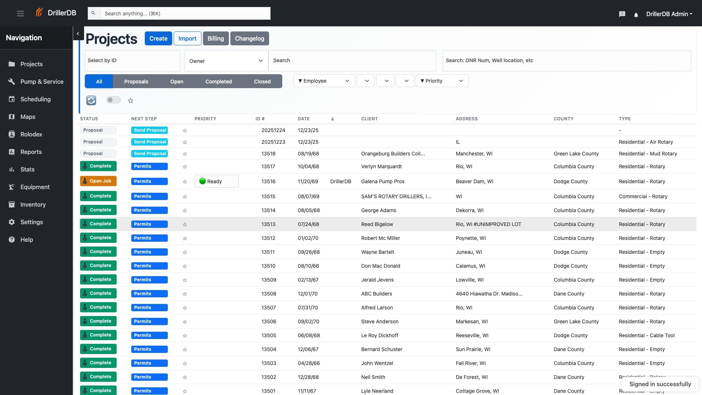The width and height of the screenshot is (702, 395).
Task: Click the refresh projects icon
Action: pos(91,100)
